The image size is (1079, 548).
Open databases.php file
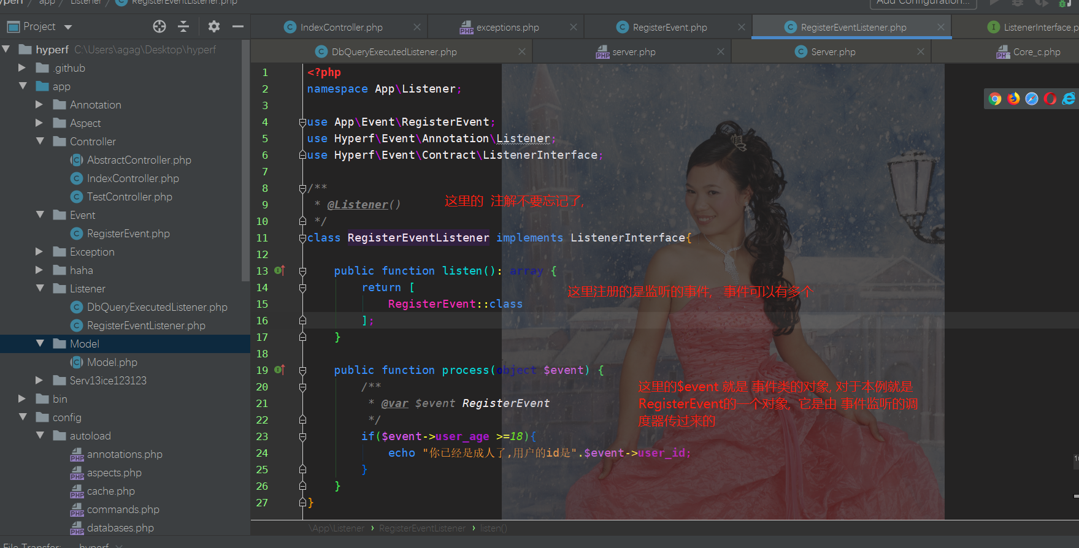coord(120,528)
